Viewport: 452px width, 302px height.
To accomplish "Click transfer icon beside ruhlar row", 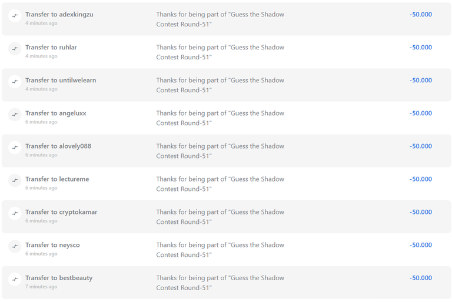I will [15, 48].
